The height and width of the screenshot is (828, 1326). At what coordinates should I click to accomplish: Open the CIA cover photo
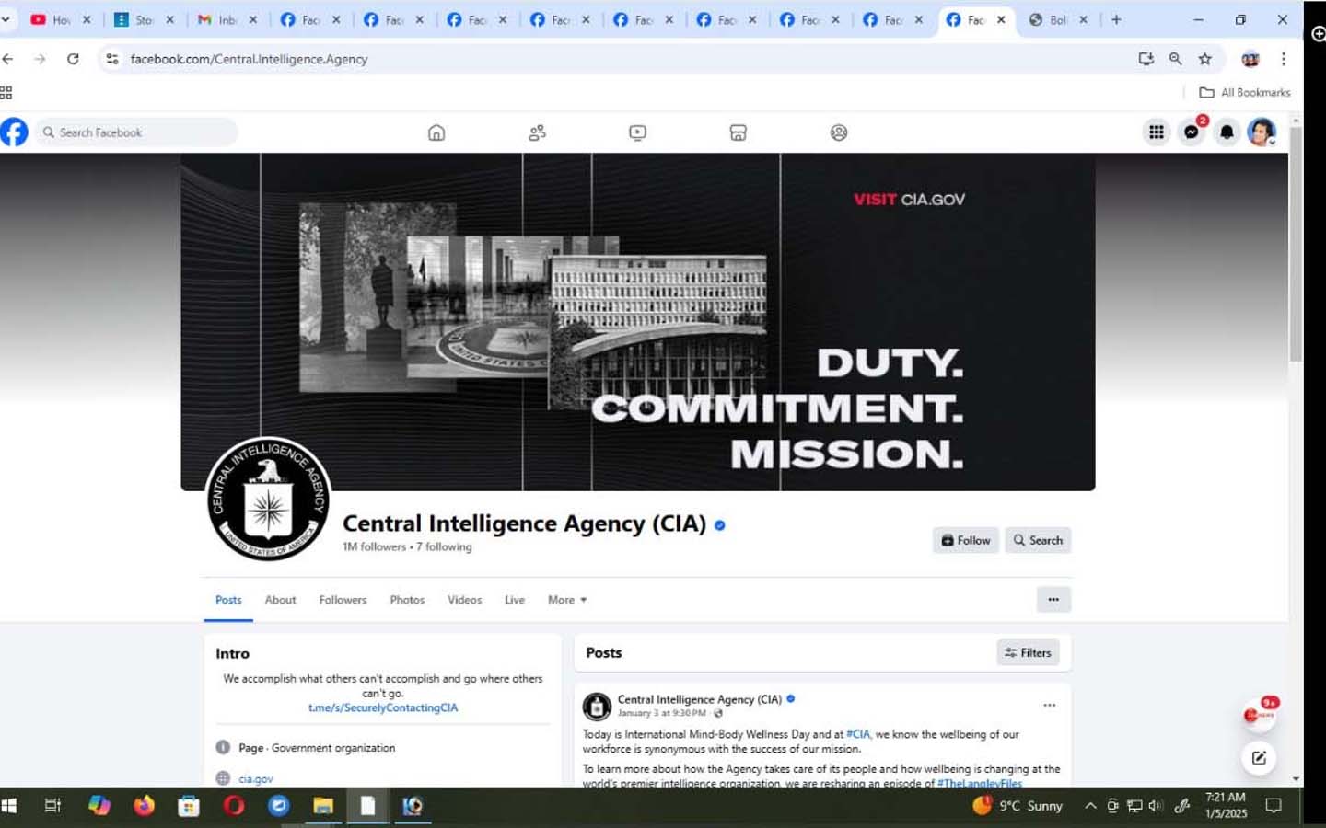pyautogui.click(x=637, y=321)
